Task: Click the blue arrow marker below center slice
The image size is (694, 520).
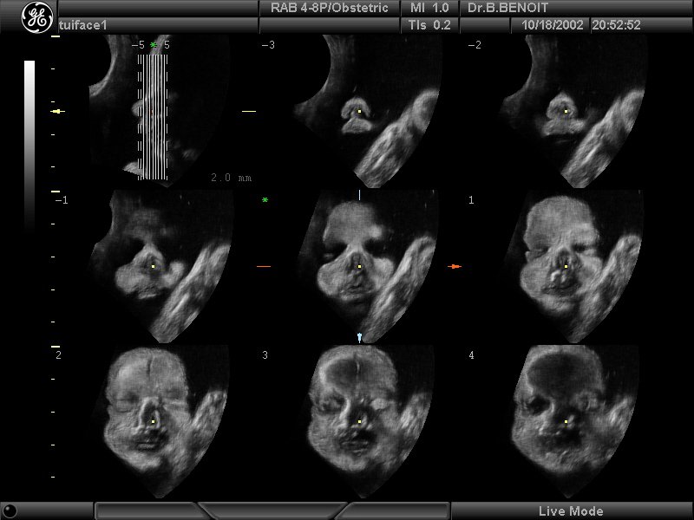Action: click(359, 338)
